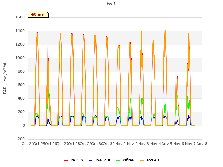Click the HS_met annotation label
The image size is (223, 167).
click(x=38, y=15)
